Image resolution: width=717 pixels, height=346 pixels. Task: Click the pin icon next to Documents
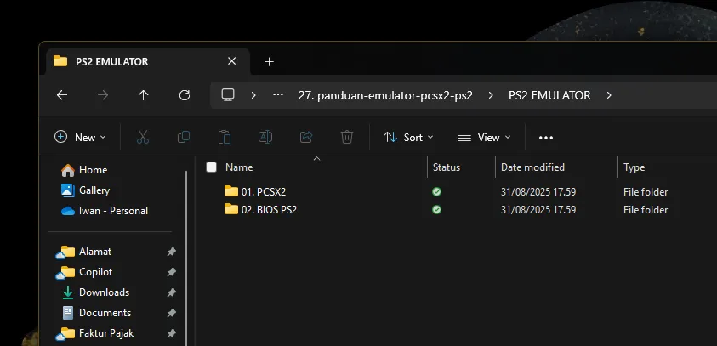click(172, 313)
